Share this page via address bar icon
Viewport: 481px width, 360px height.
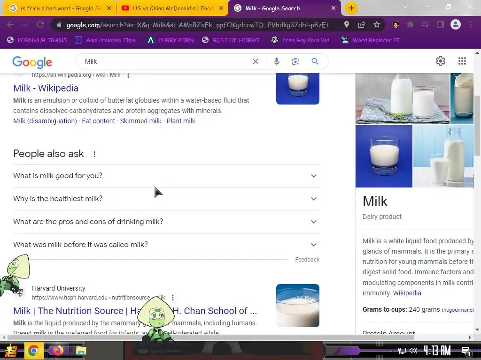click(x=361, y=24)
